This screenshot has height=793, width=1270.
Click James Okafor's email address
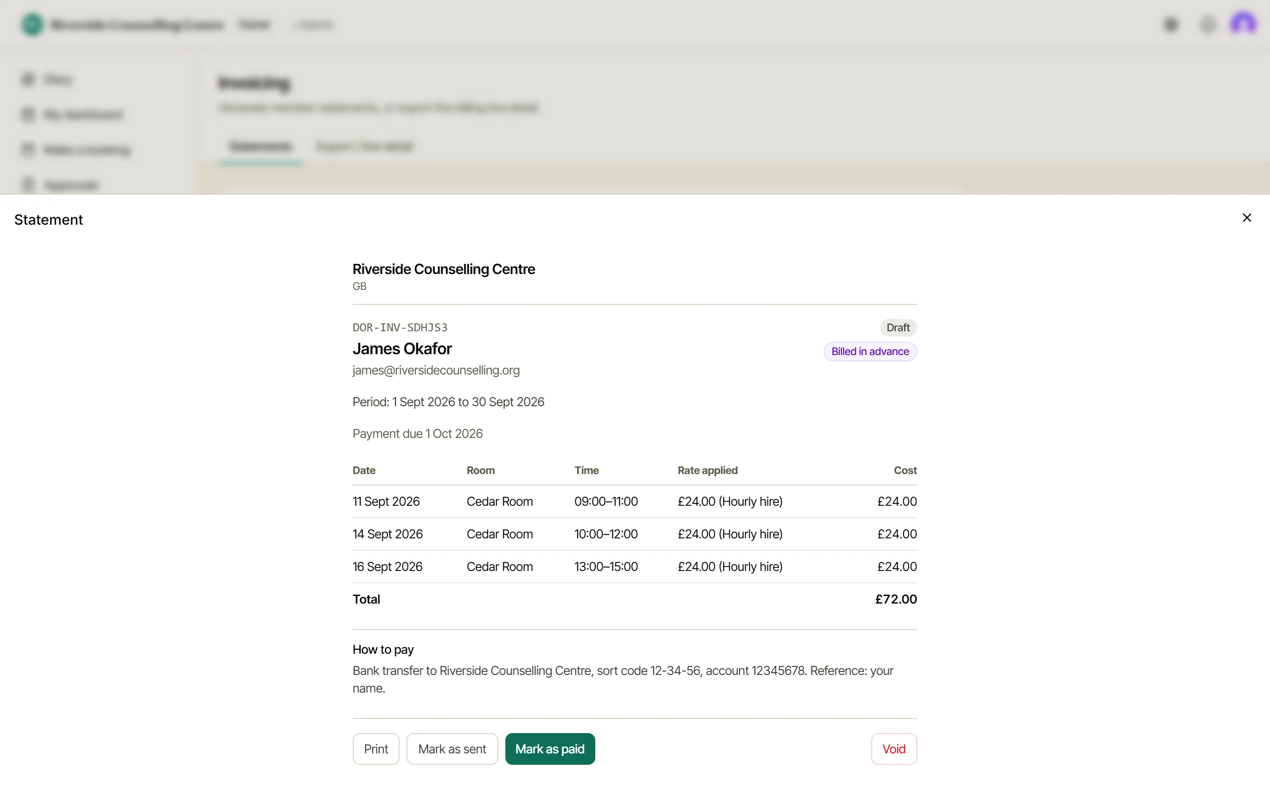[436, 370]
